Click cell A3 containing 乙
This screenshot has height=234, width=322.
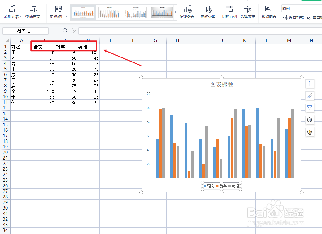(22, 58)
